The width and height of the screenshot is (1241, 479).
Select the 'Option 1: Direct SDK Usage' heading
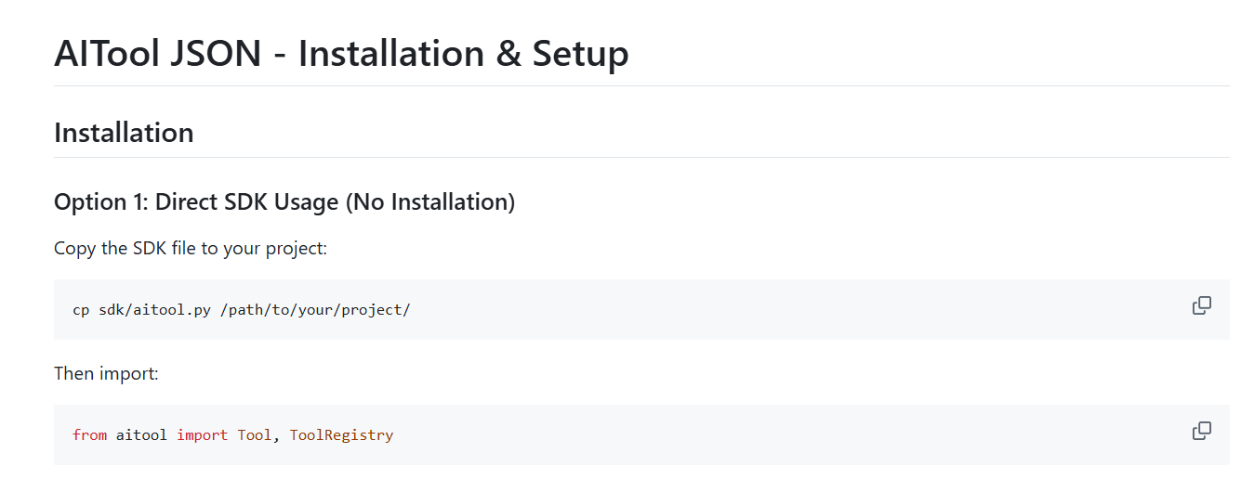click(x=284, y=201)
